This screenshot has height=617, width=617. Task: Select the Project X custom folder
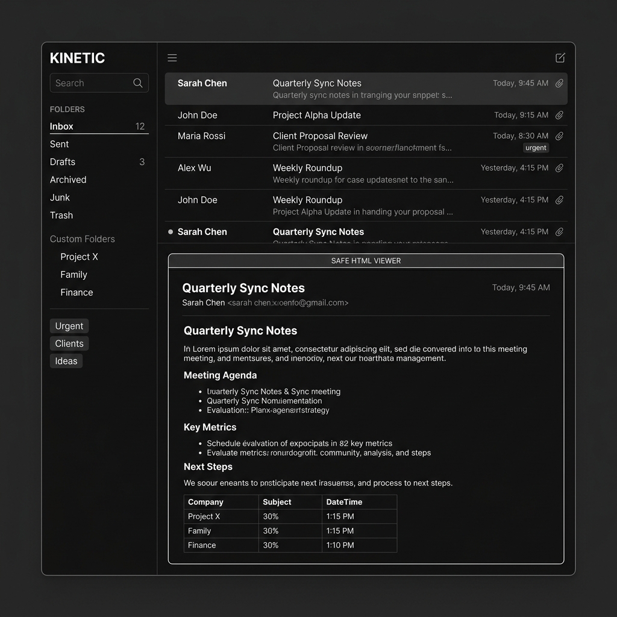(79, 257)
